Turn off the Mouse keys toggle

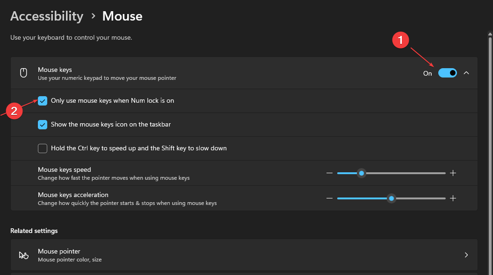(447, 73)
